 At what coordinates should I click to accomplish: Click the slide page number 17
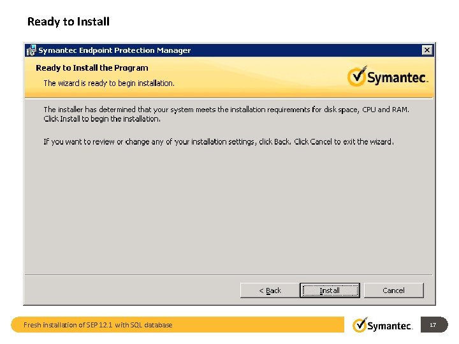point(433,325)
